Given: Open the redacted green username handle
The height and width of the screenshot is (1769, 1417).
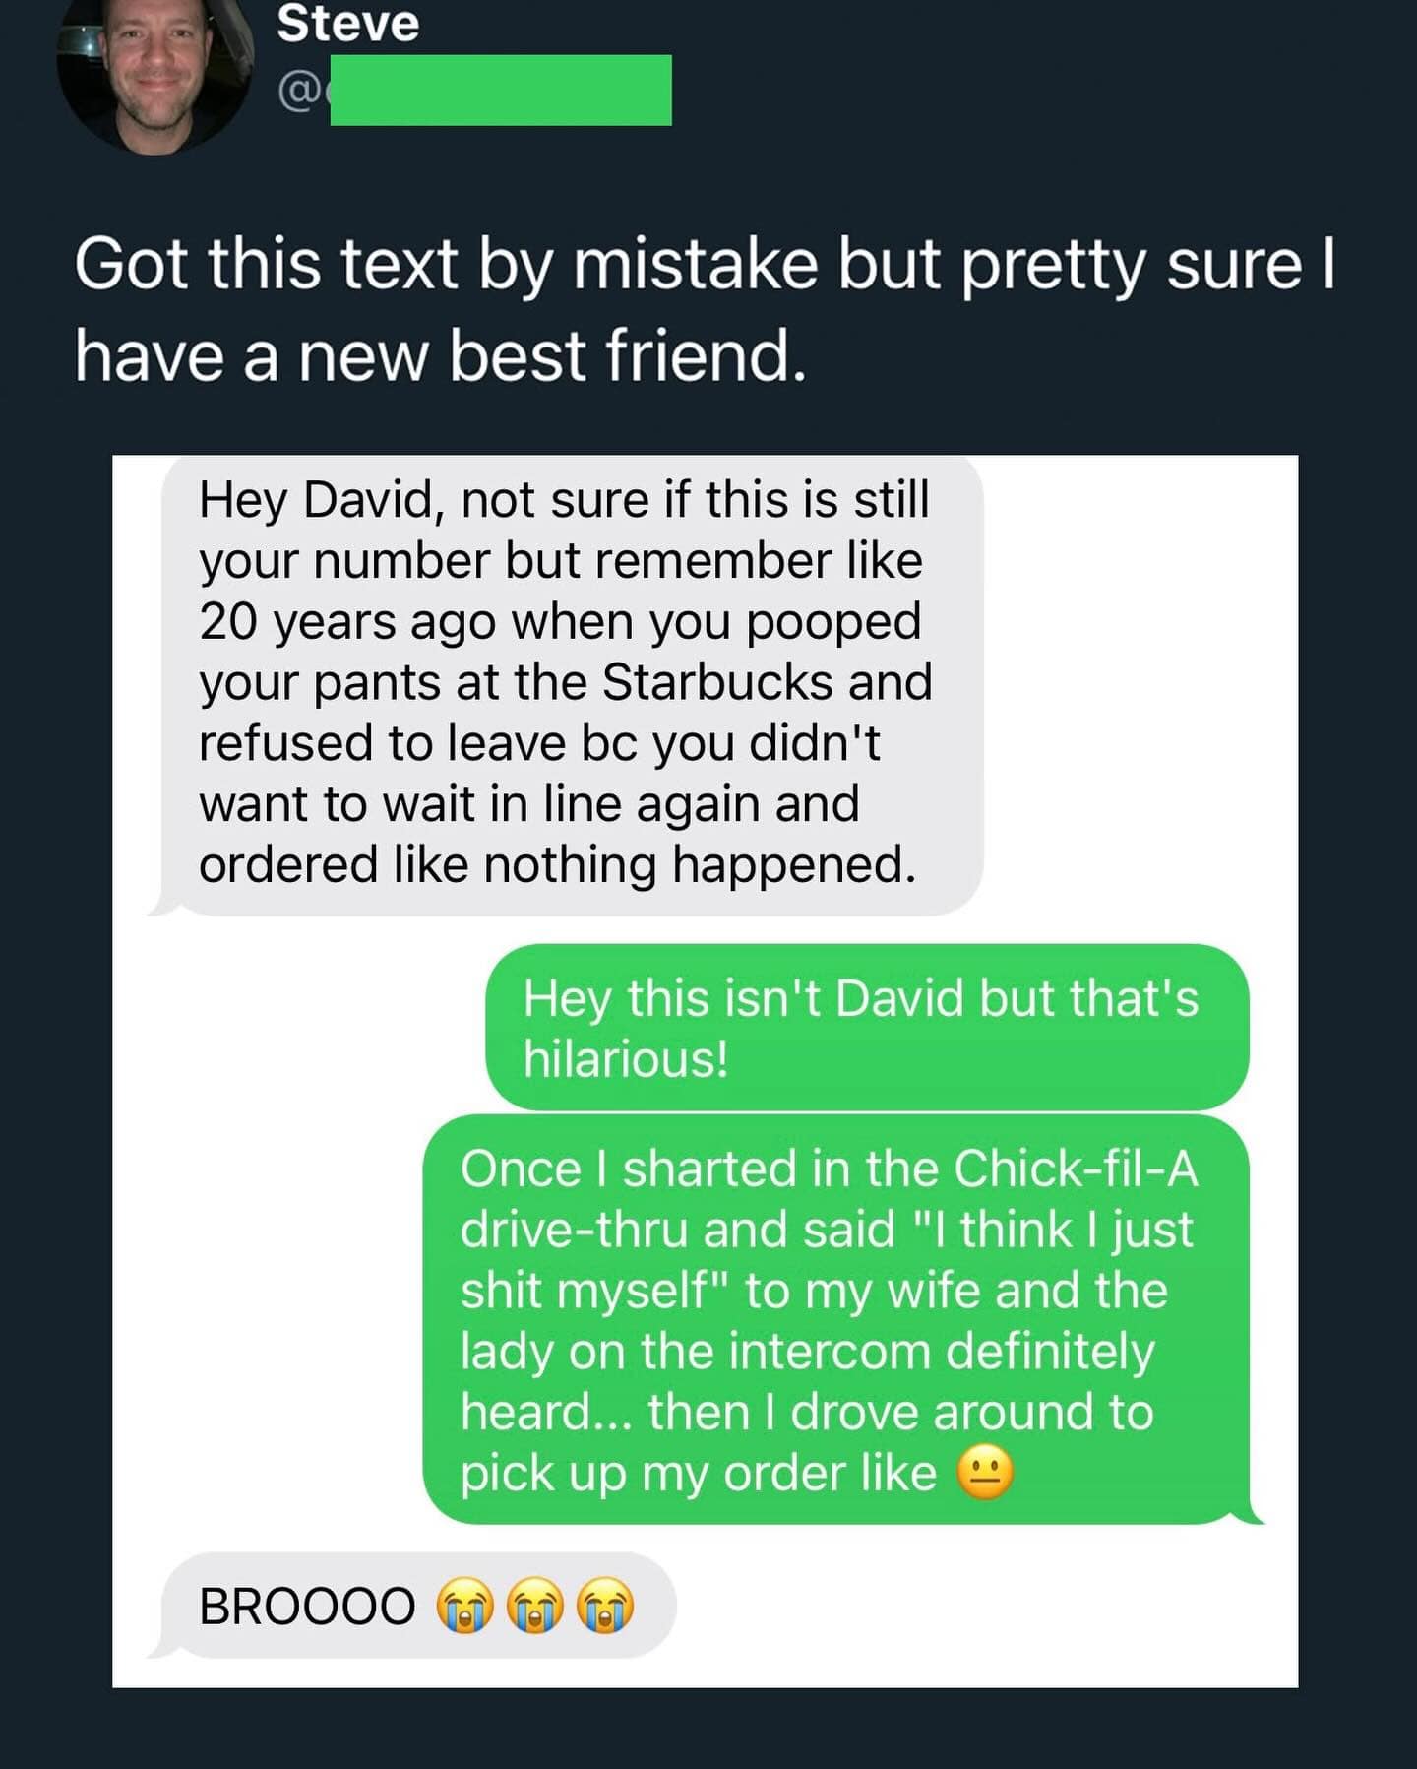Looking at the screenshot, I should [500, 91].
